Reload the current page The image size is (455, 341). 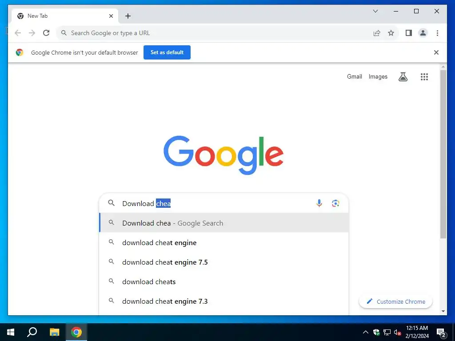click(x=46, y=33)
